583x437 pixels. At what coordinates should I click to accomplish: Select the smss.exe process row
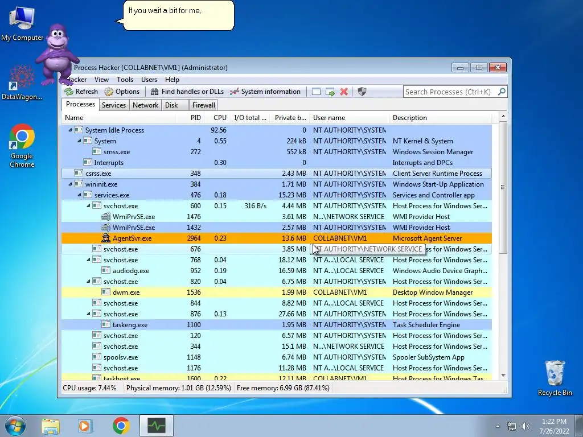tap(277, 151)
